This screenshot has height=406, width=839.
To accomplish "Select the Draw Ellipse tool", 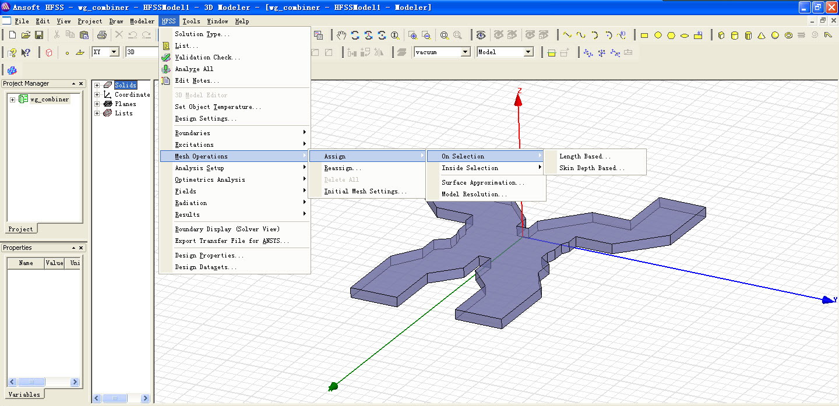I will 685,35.
